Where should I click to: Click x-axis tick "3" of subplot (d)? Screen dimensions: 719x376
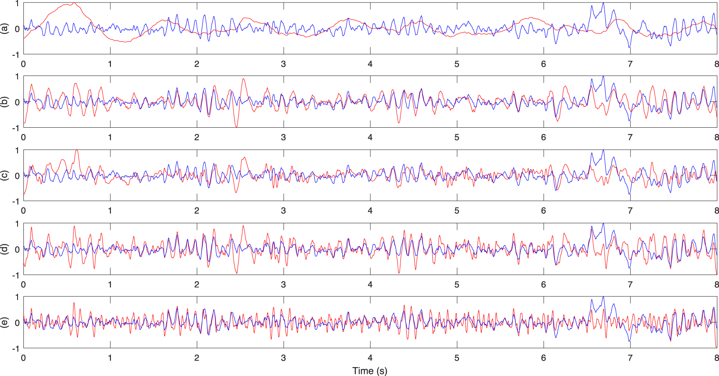click(283, 285)
